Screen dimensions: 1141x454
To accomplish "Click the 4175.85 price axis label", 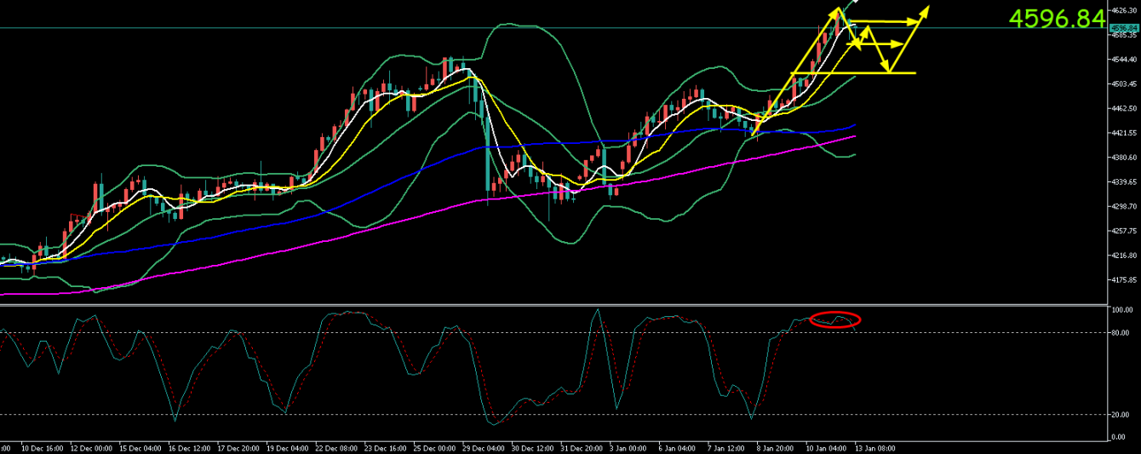I will coord(1125,280).
